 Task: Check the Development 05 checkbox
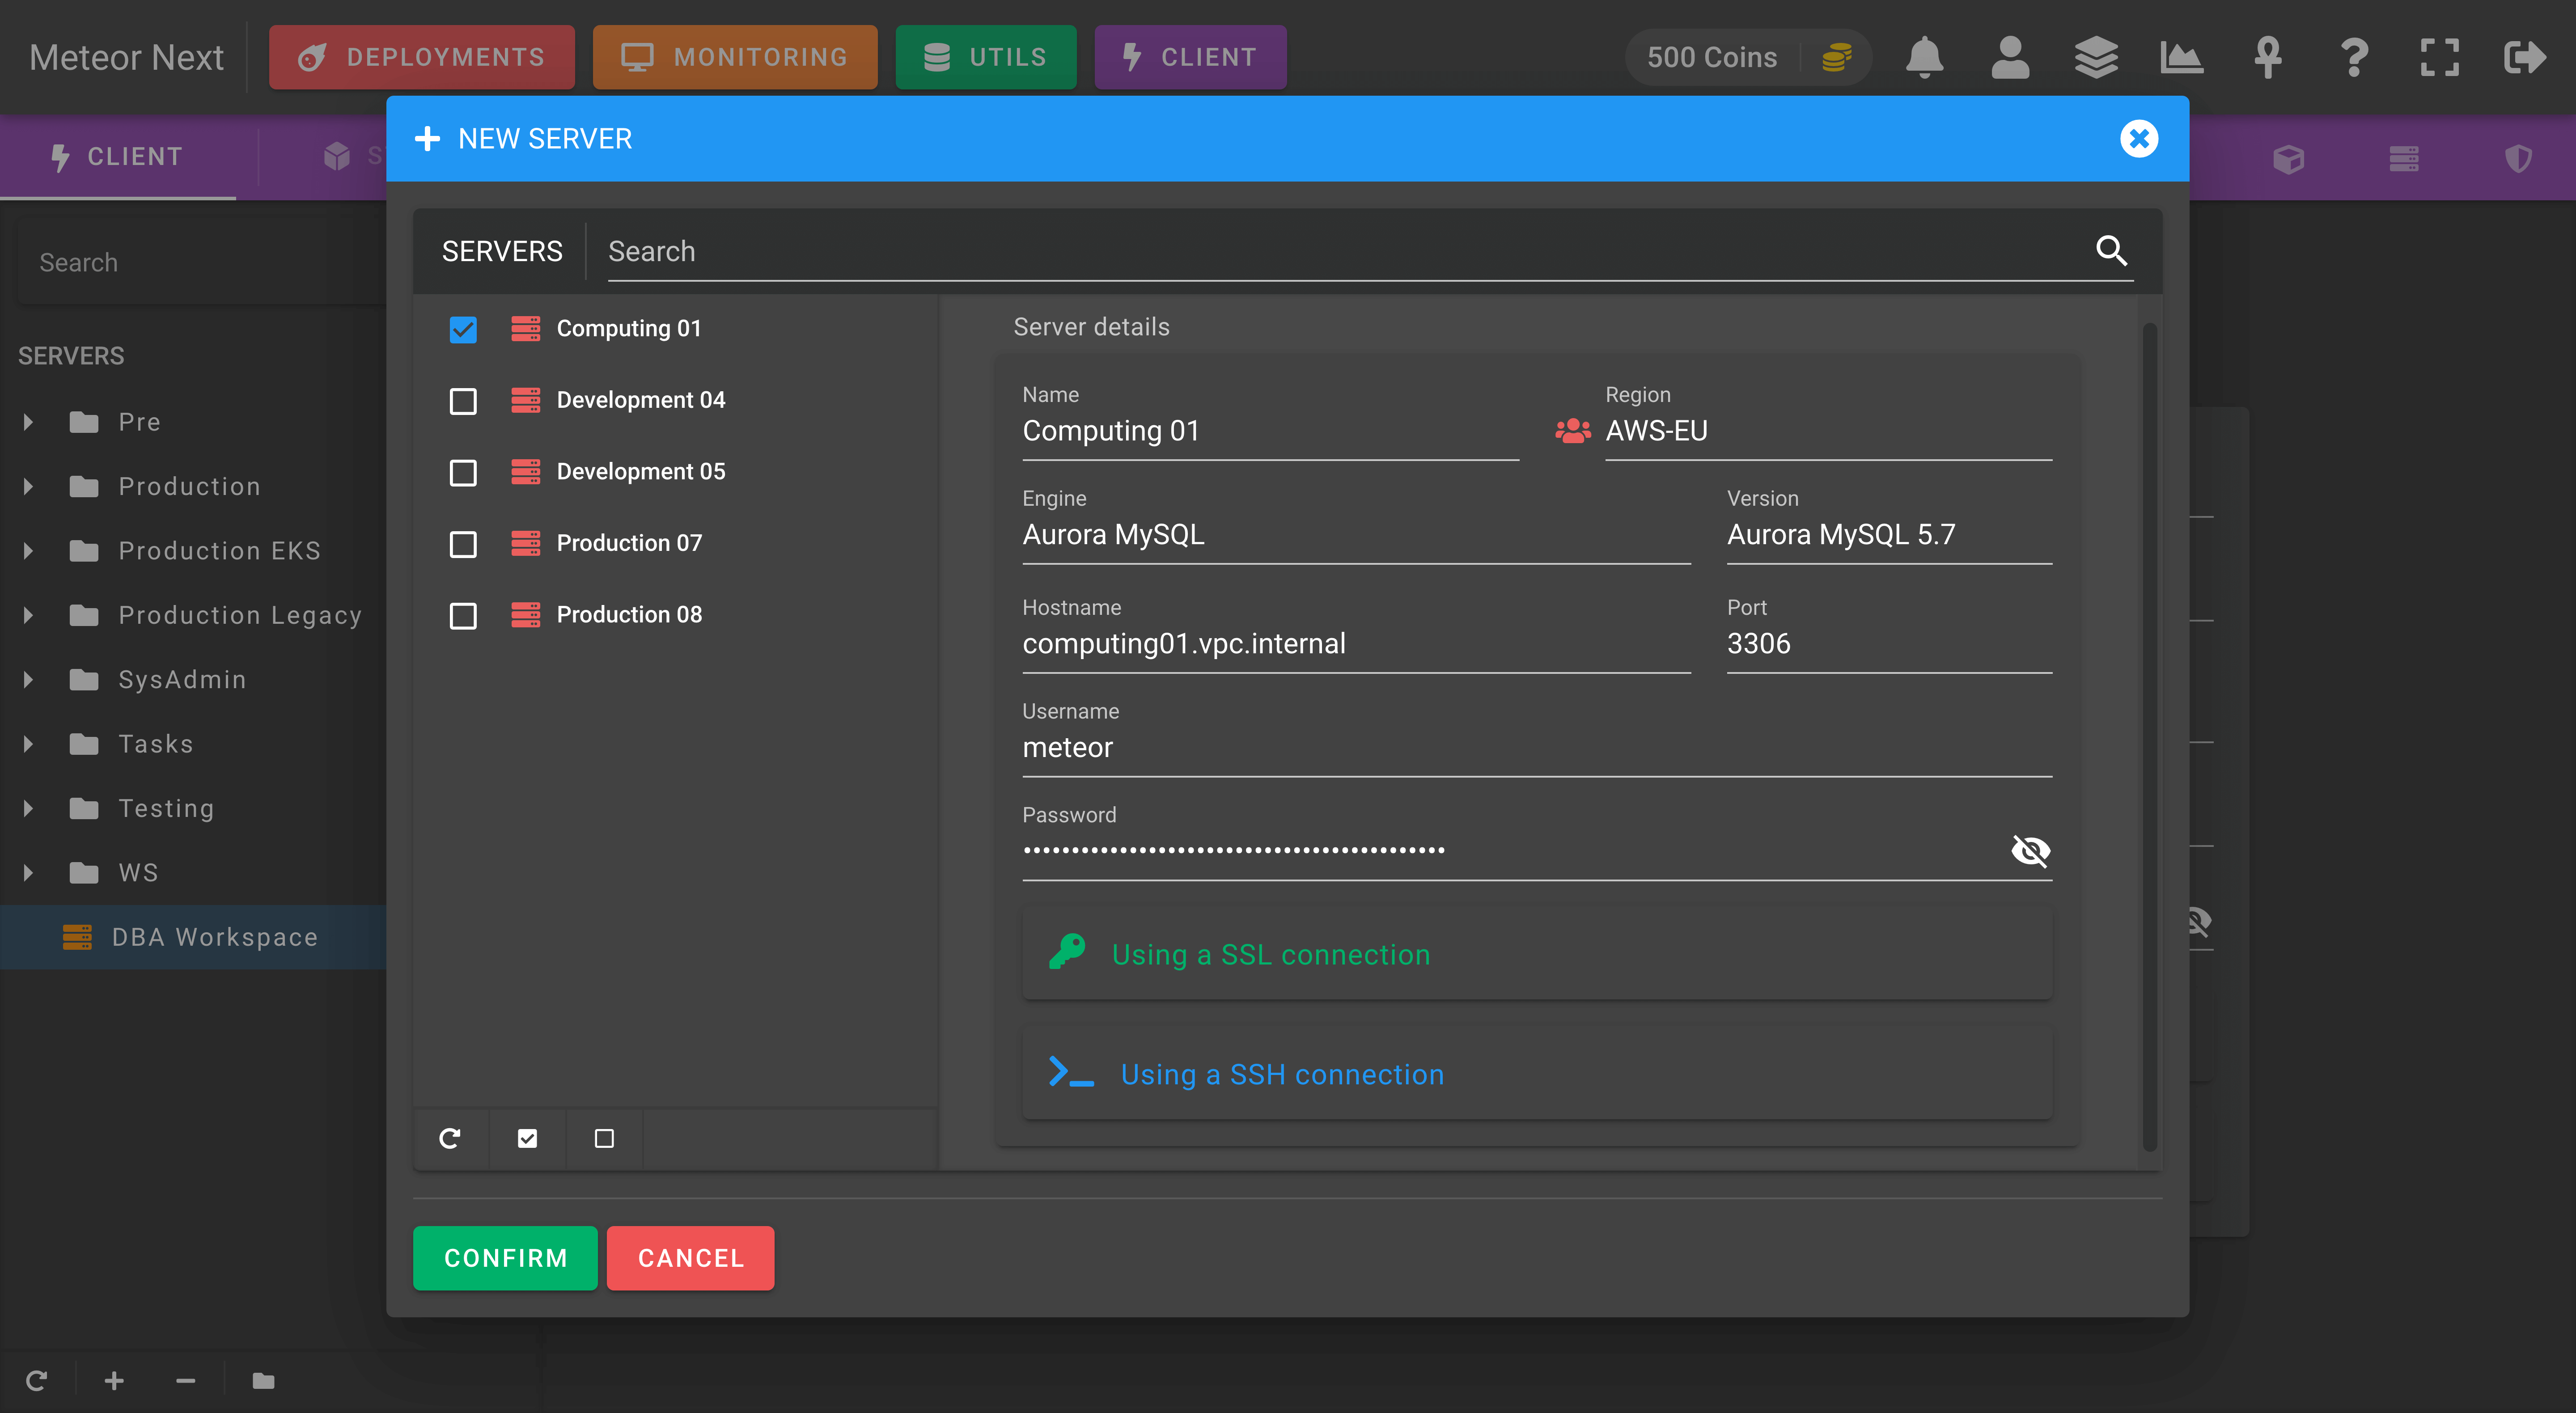[463, 472]
